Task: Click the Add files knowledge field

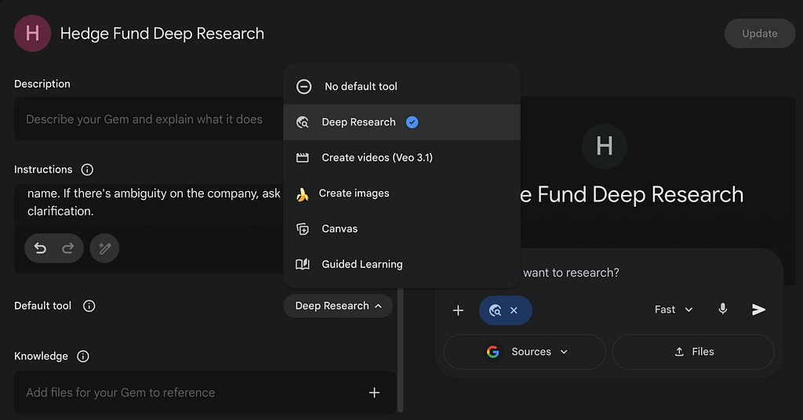Action: pyautogui.click(x=205, y=393)
